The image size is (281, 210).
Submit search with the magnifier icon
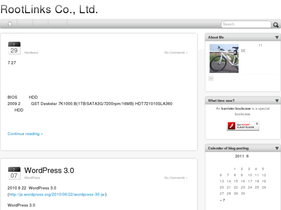[x=276, y=25]
